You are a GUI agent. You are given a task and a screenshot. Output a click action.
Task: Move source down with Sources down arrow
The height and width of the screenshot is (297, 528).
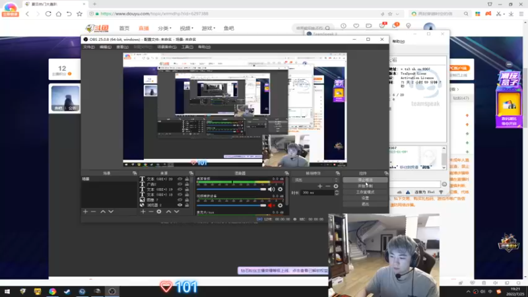pyautogui.click(x=176, y=211)
